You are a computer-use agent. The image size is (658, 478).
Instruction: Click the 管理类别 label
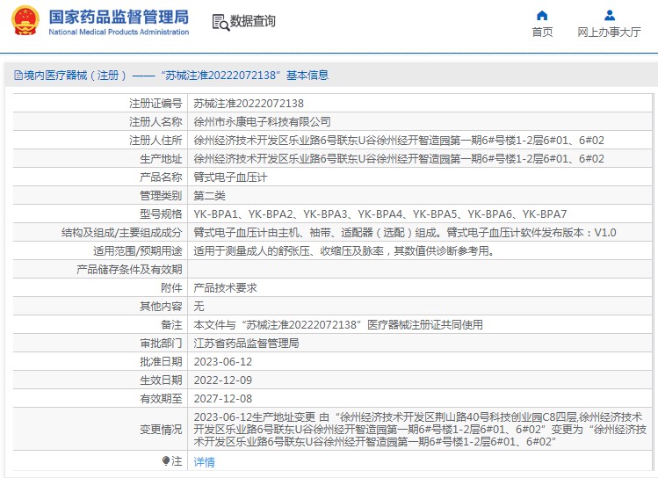(161, 196)
